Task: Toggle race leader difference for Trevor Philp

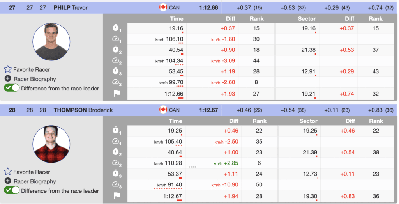Action: tap(12, 88)
